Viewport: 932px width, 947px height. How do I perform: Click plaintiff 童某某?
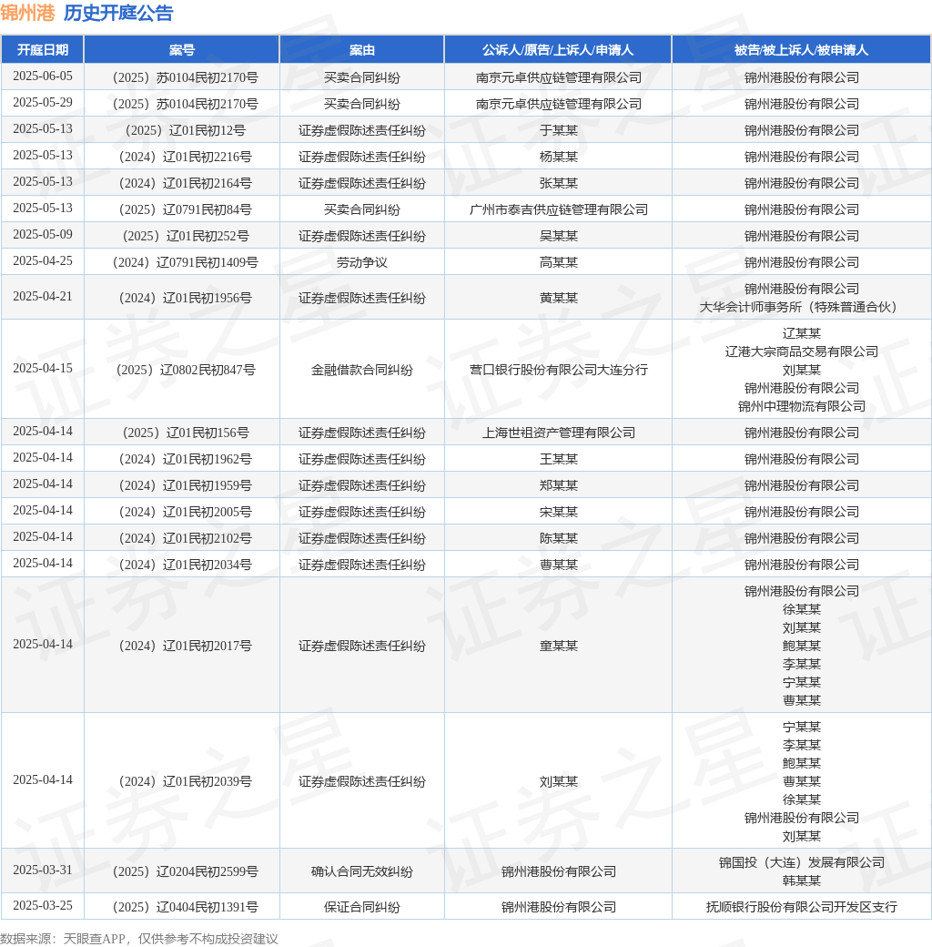558,646
